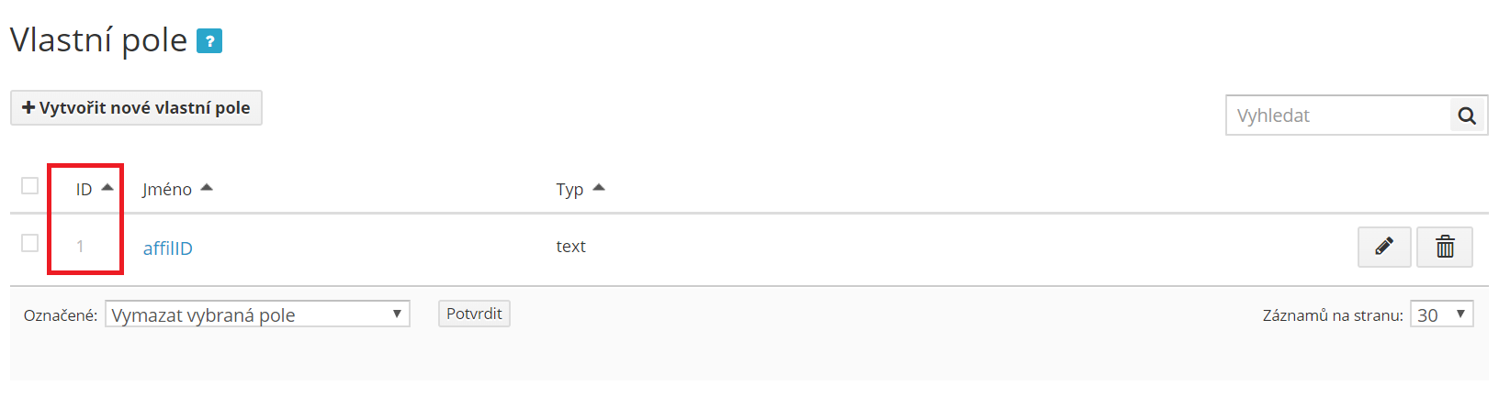Check the affilID row checkbox
The height and width of the screenshot is (419, 1499).
pos(29,243)
